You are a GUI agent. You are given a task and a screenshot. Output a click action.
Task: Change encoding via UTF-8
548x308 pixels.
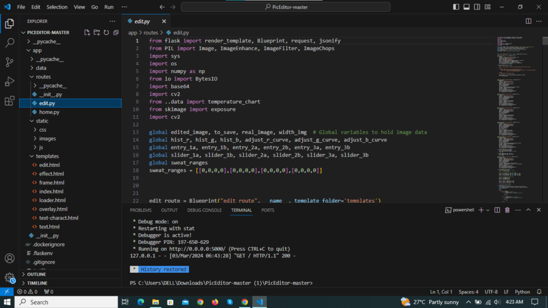pos(491,292)
